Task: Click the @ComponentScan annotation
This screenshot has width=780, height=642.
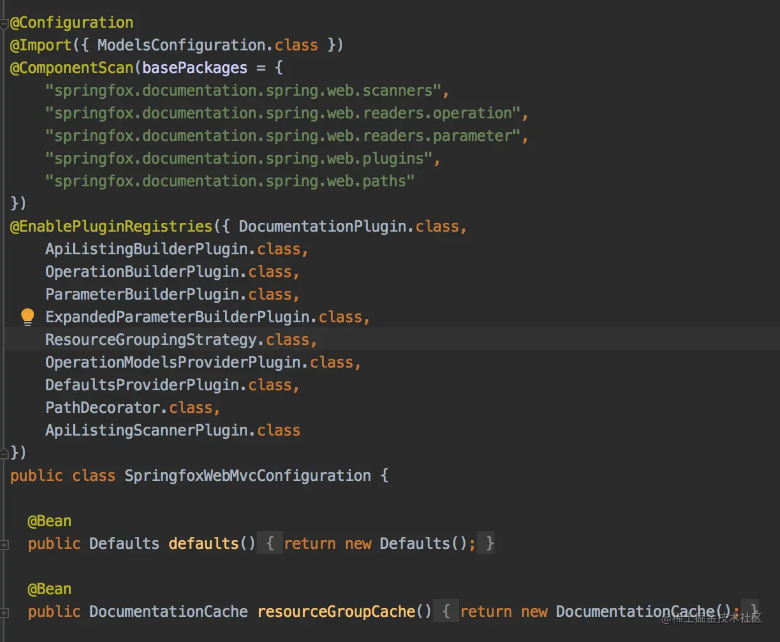Action: coord(72,68)
